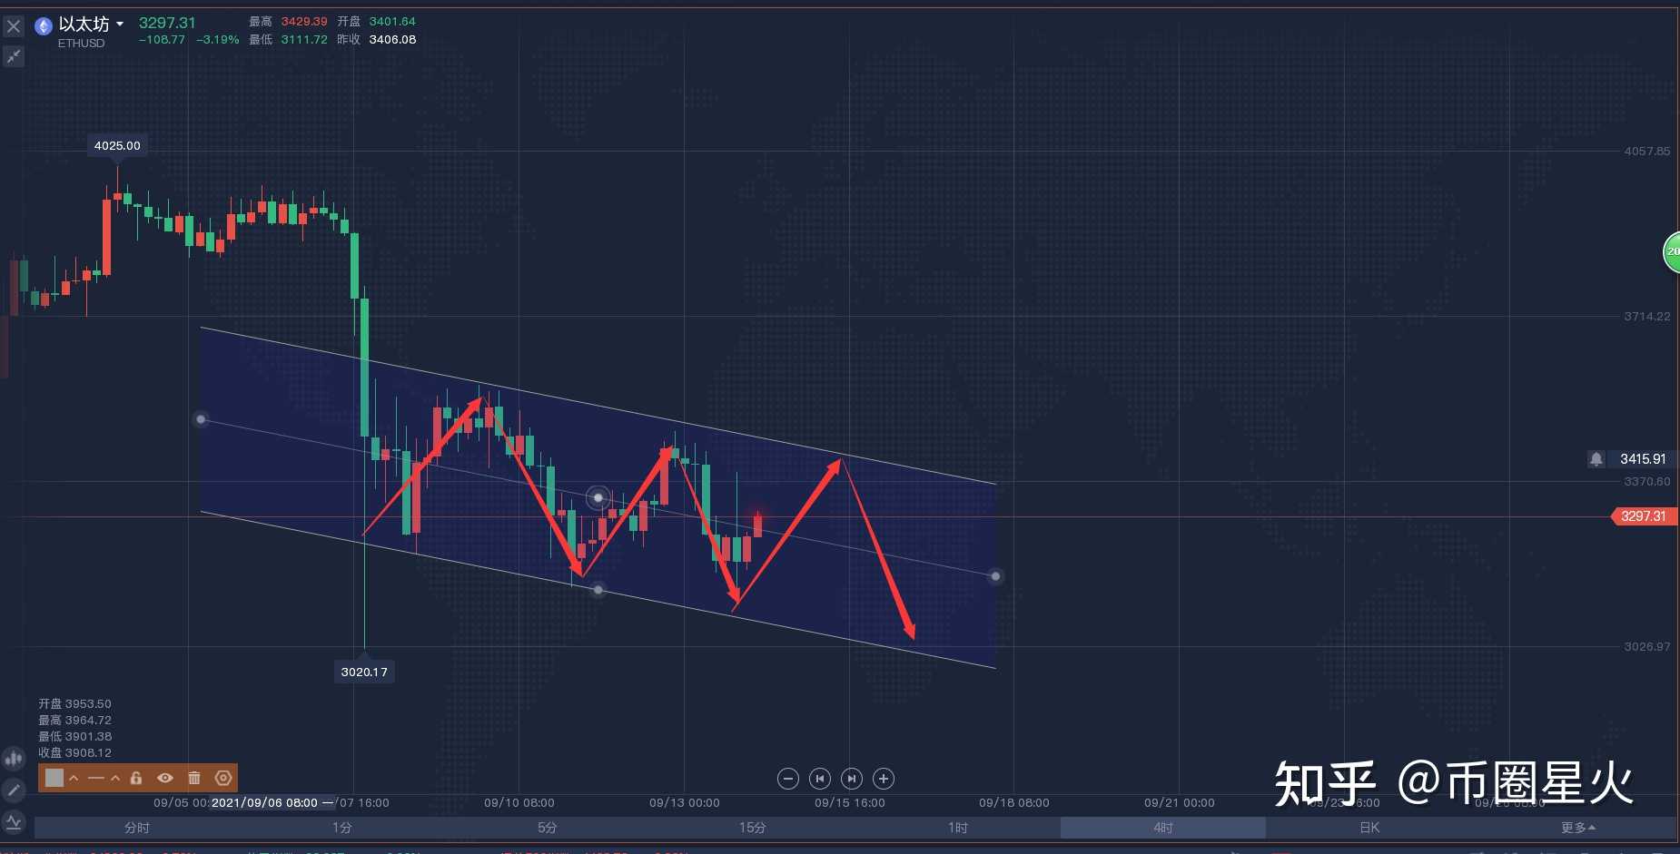Screen dimensions: 1680x854
Task: Expand the chevron beside the line style
Action: tap(115, 778)
